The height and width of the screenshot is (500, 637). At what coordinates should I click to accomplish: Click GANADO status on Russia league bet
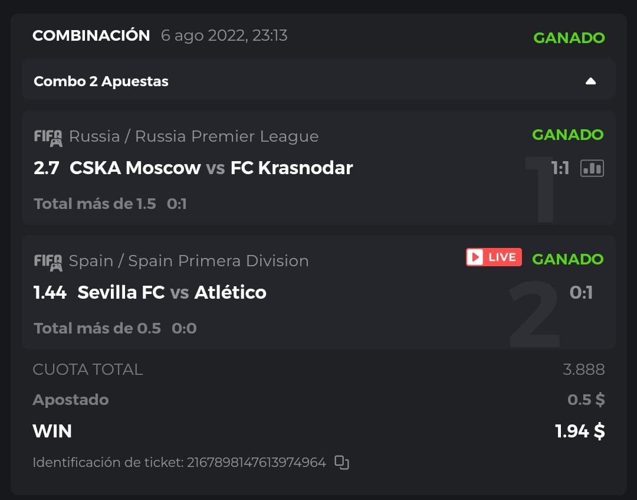[567, 135]
